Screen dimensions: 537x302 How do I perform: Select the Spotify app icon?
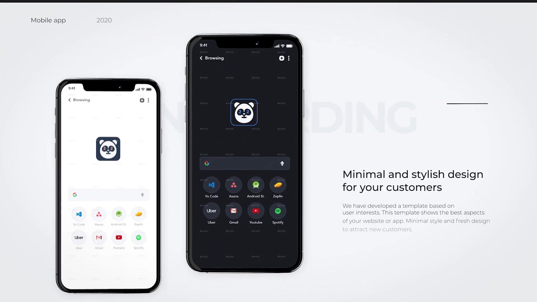278,211
